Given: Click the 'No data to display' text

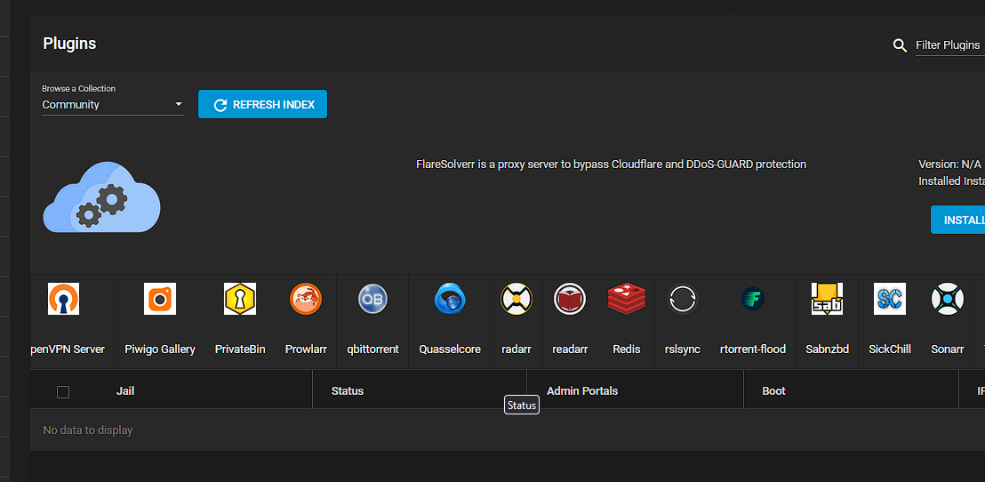Looking at the screenshot, I should click(x=87, y=430).
